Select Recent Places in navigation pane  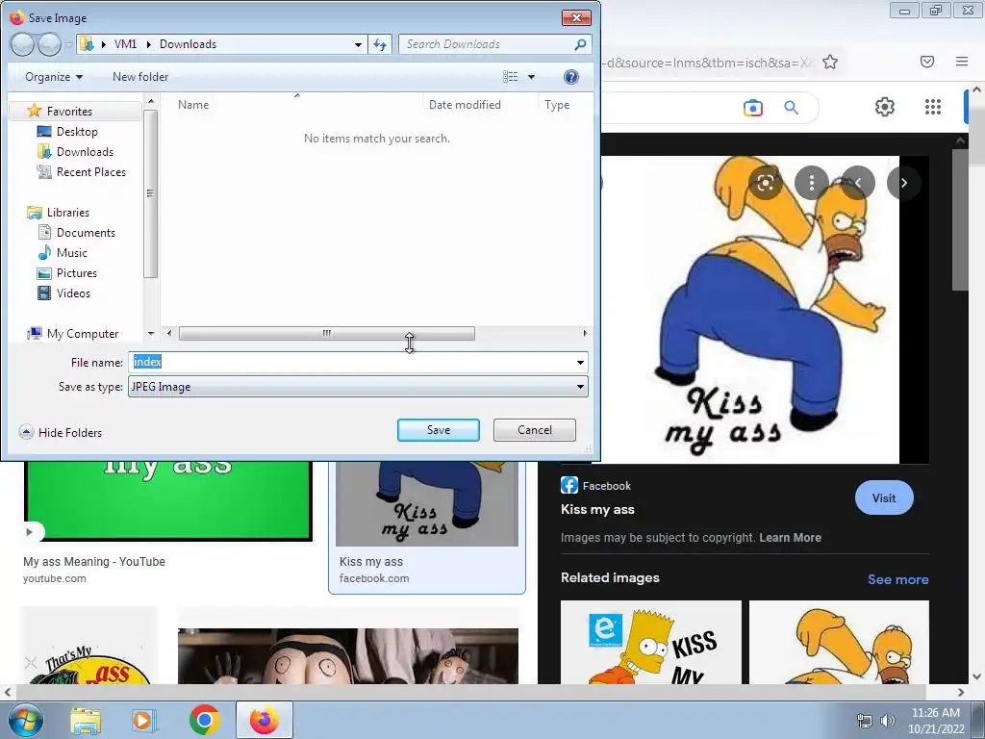point(91,171)
